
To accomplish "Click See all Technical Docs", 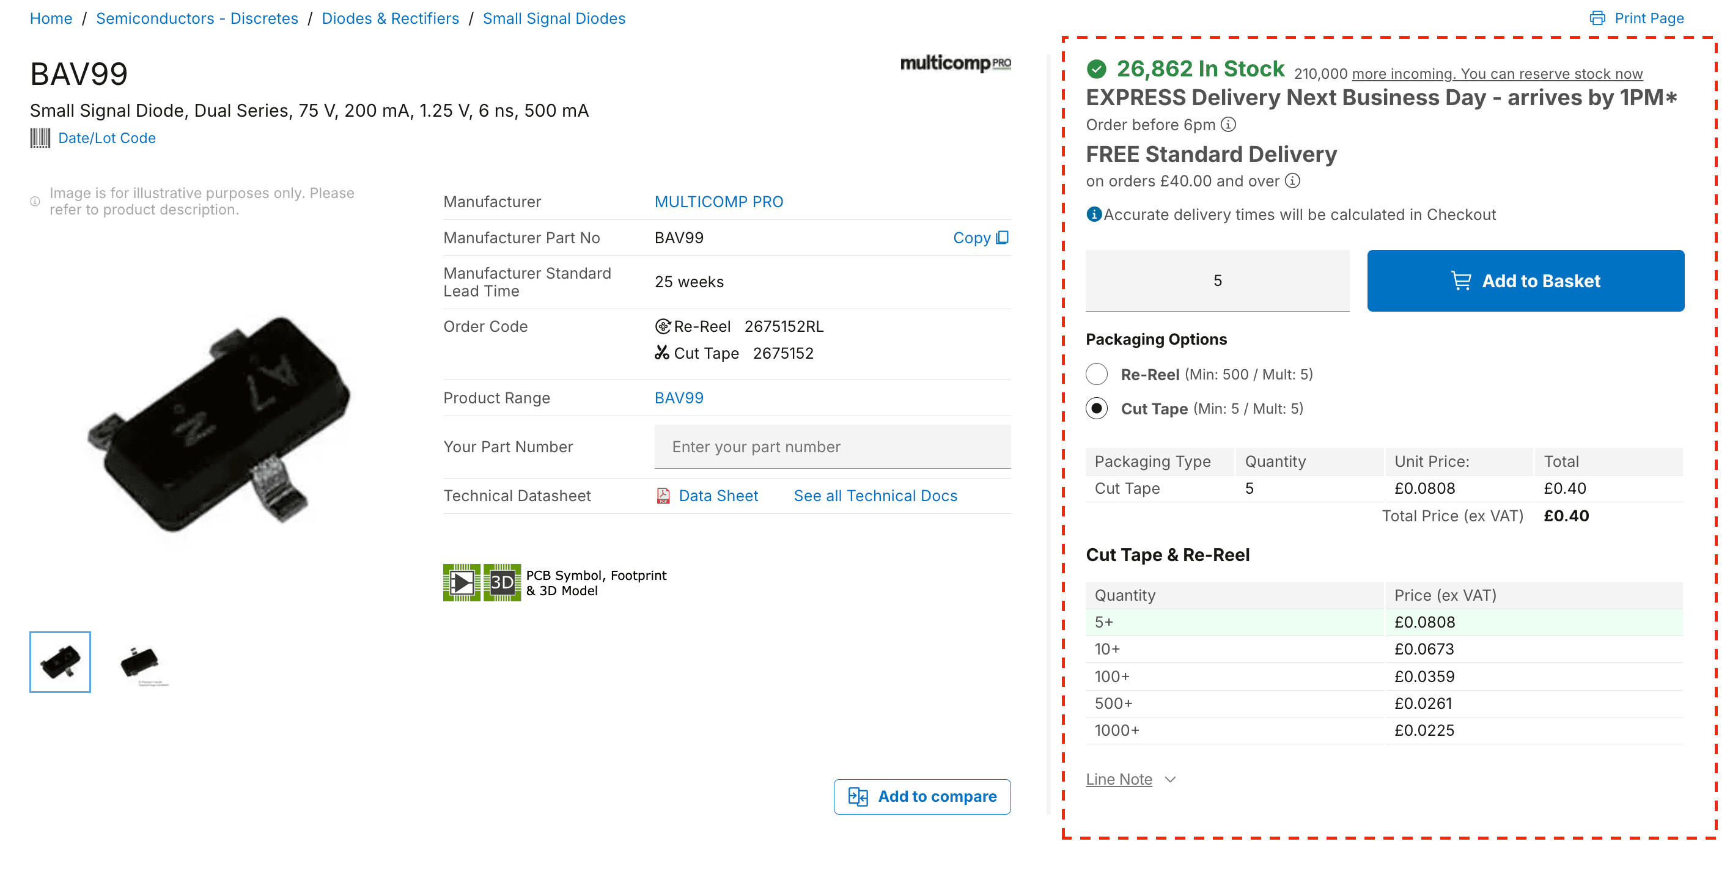I will tap(876, 496).
